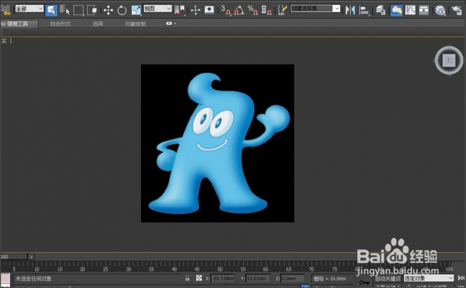Toggle Absolute/Offset transform type-in icon
This screenshot has height=288, width=466.
click(x=199, y=278)
